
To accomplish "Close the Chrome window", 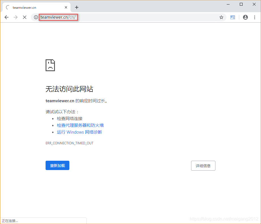I will pos(254,4).
